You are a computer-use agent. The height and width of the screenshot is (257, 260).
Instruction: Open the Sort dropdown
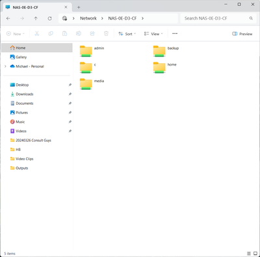point(127,34)
